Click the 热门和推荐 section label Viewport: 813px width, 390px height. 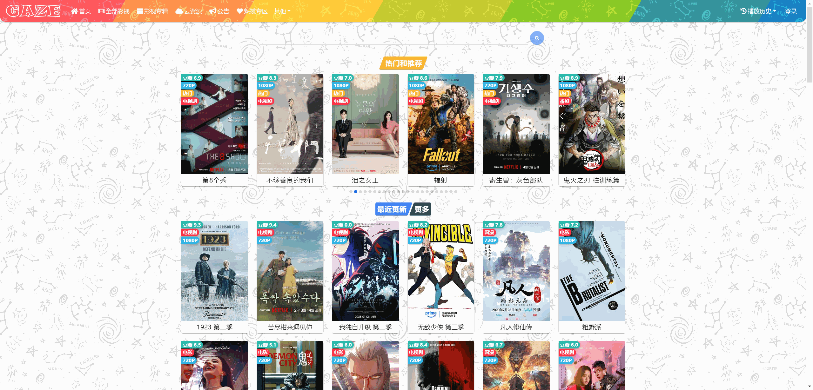[x=403, y=63]
